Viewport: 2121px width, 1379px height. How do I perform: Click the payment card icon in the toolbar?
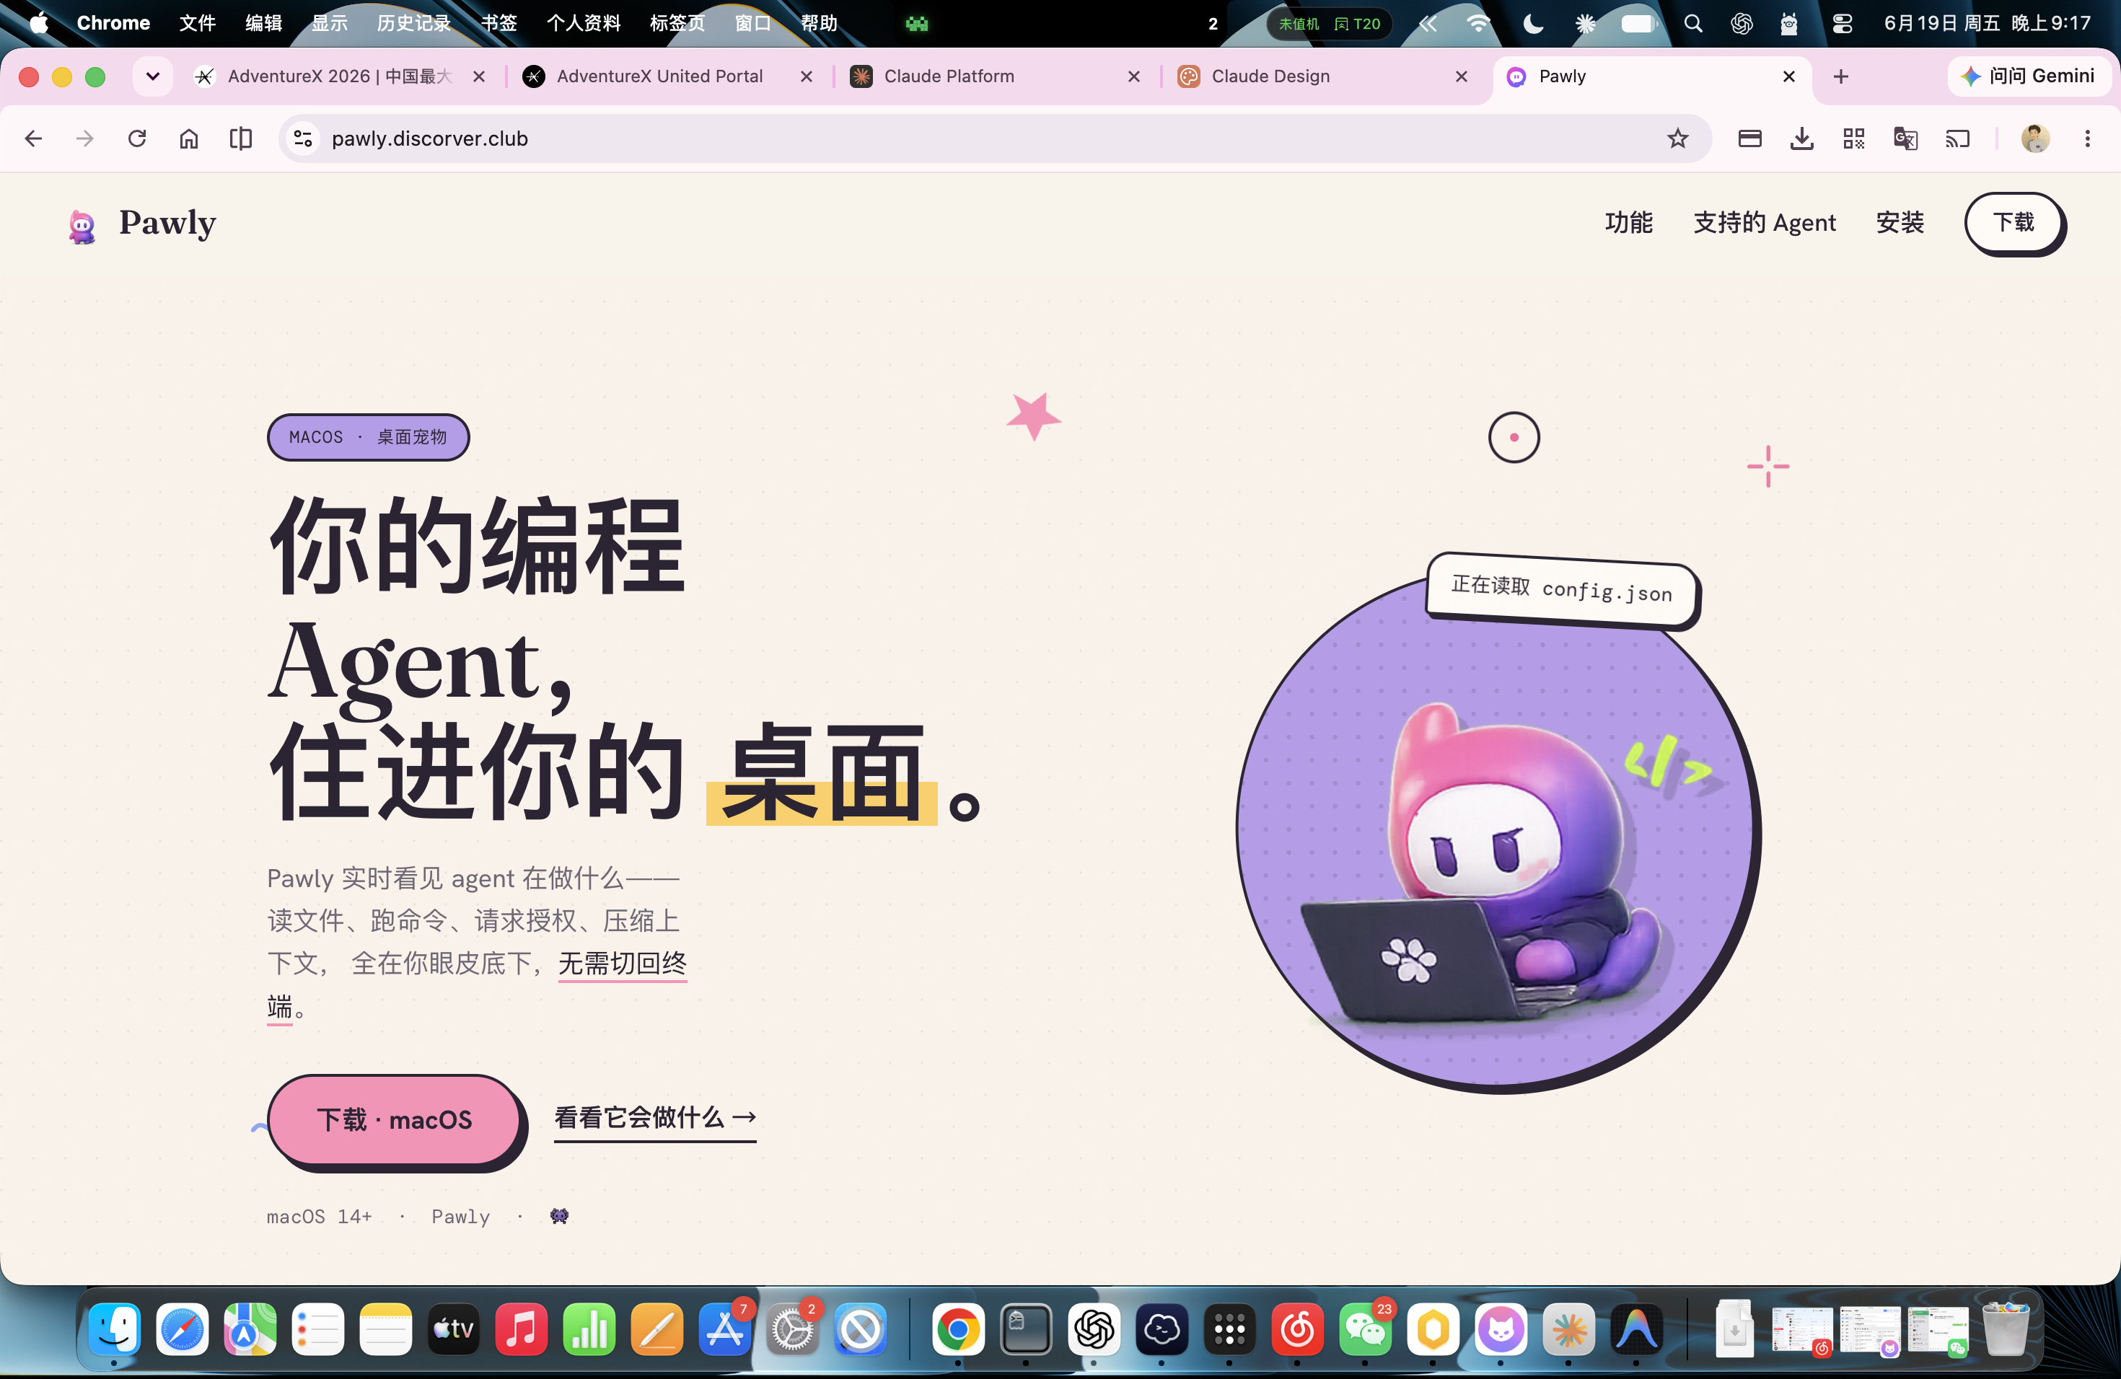[x=1749, y=138]
